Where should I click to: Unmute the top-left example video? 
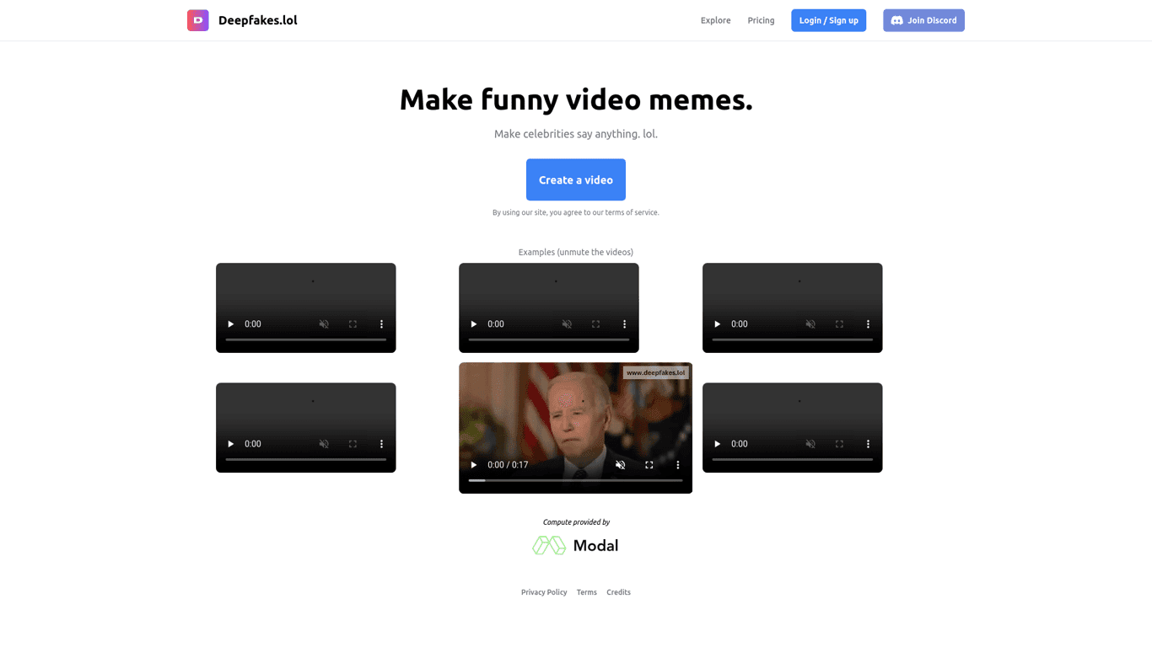[x=324, y=323]
